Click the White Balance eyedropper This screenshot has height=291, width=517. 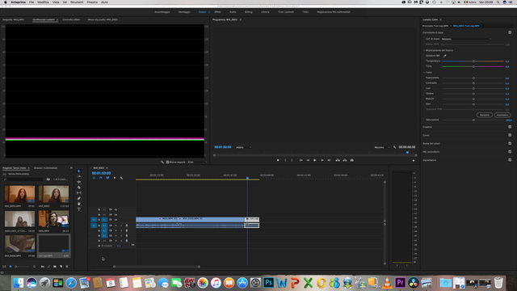(x=445, y=56)
